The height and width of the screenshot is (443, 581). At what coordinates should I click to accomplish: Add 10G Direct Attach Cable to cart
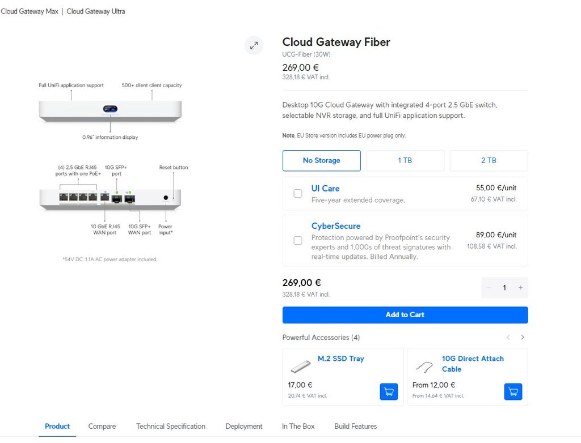click(513, 391)
